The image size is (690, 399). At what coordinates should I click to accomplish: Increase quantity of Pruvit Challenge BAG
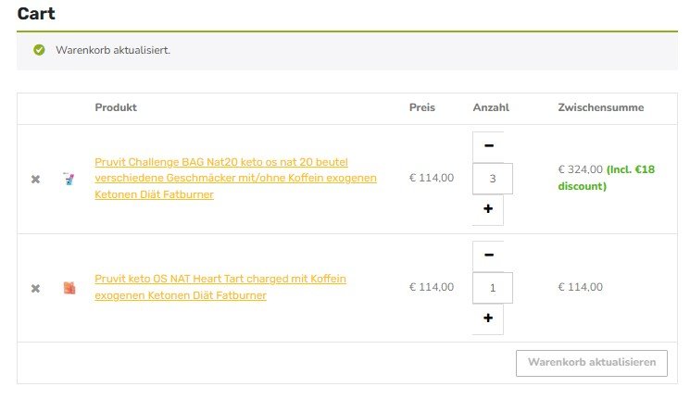pos(488,209)
